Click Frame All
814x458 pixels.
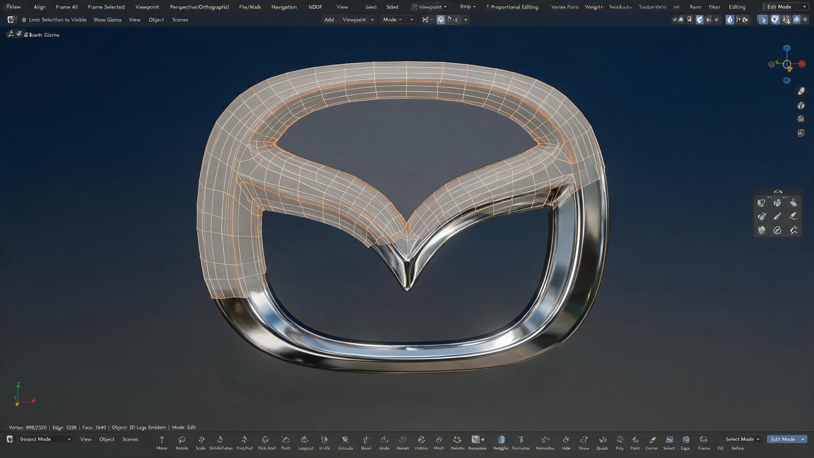(x=67, y=7)
